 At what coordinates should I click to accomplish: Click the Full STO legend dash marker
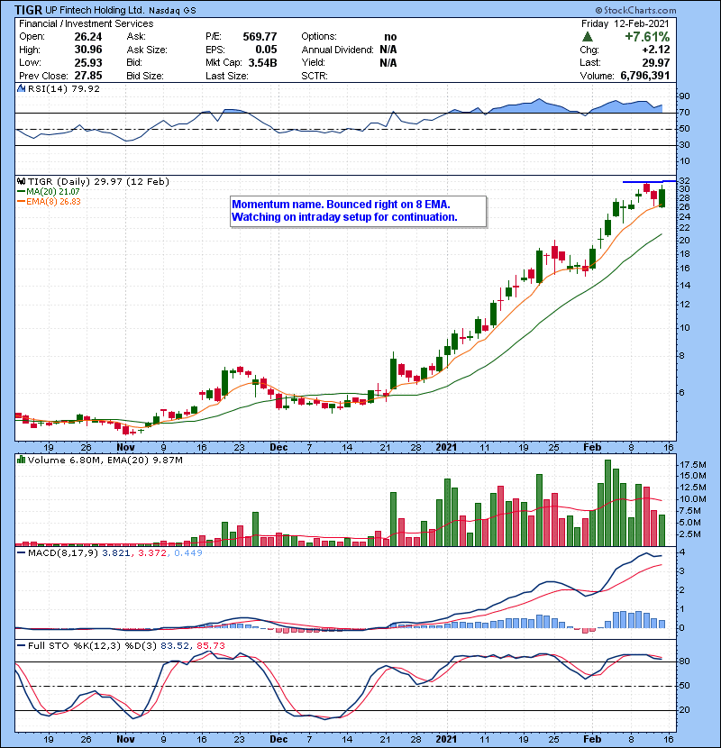[22, 645]
